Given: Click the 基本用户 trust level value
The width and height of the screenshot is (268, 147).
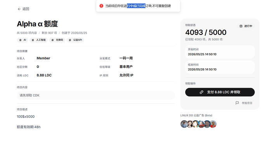Looking at the screenshot, I should coord(126,67).
